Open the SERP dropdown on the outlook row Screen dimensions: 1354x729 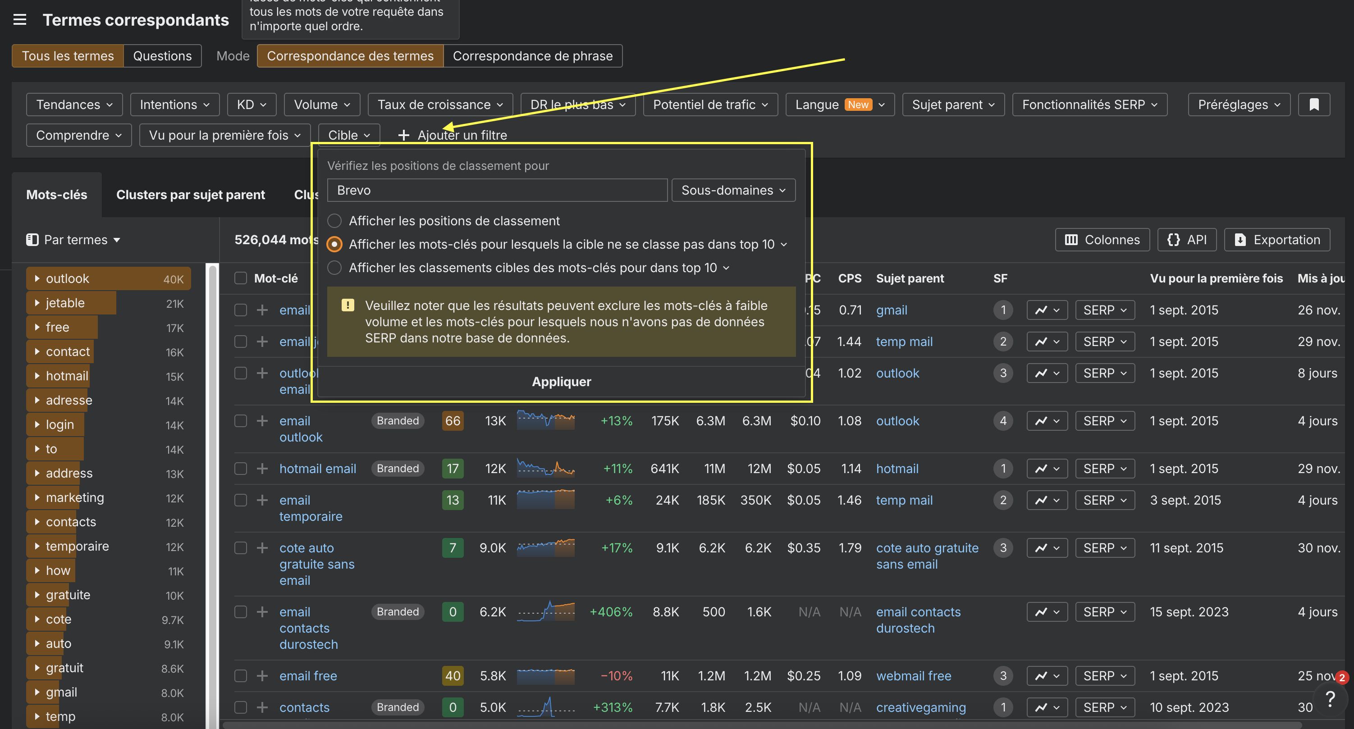coord(1104,373)
